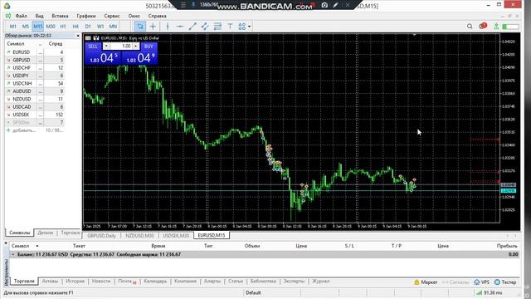Collapse the Баланс summary row arrow

click(13, 254)
